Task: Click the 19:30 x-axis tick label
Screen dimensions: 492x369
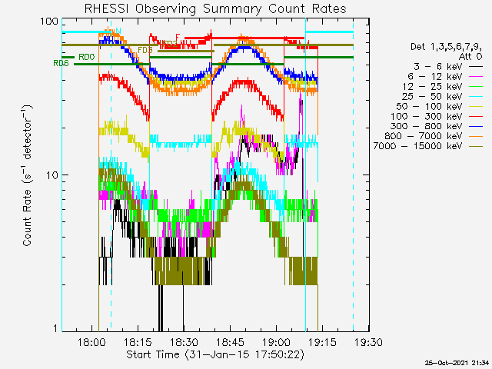Action: coord(368,342)
